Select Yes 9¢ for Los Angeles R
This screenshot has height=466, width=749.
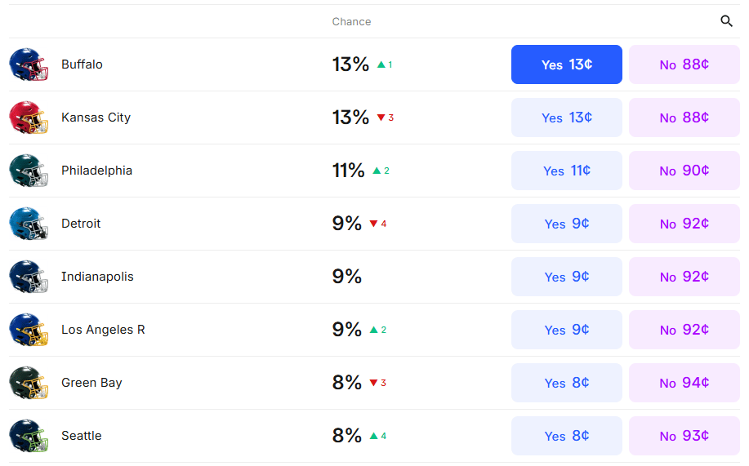[x=566, y=330]
